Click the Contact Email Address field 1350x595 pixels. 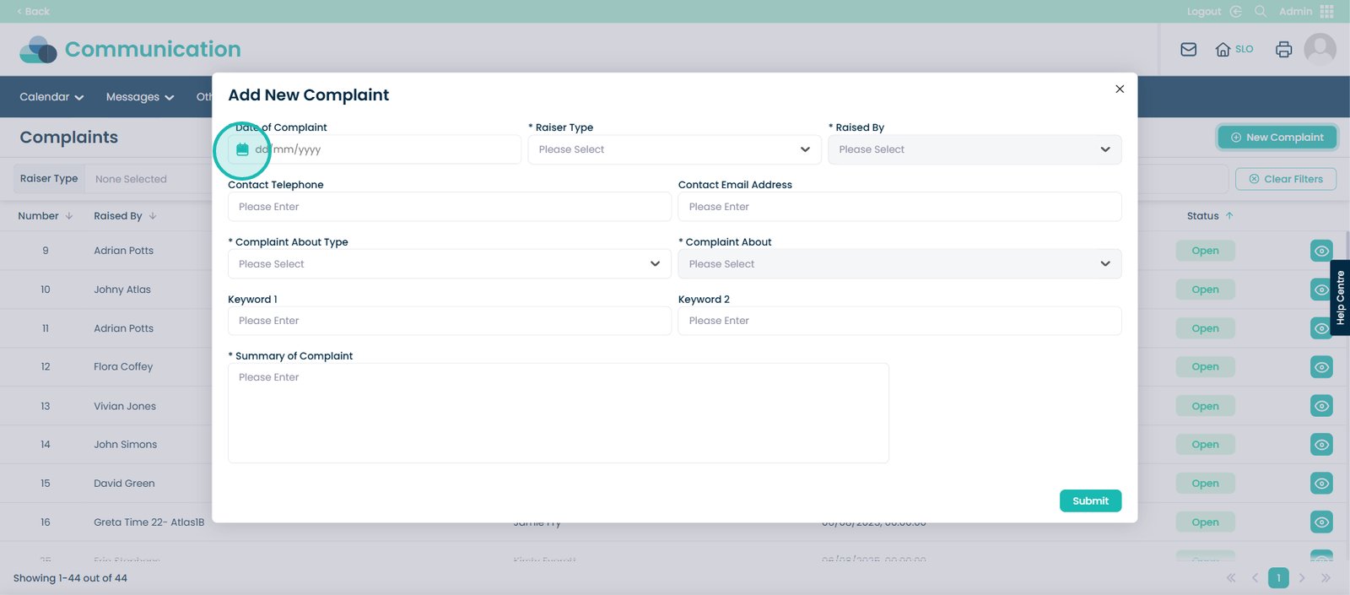coord(899,207)
